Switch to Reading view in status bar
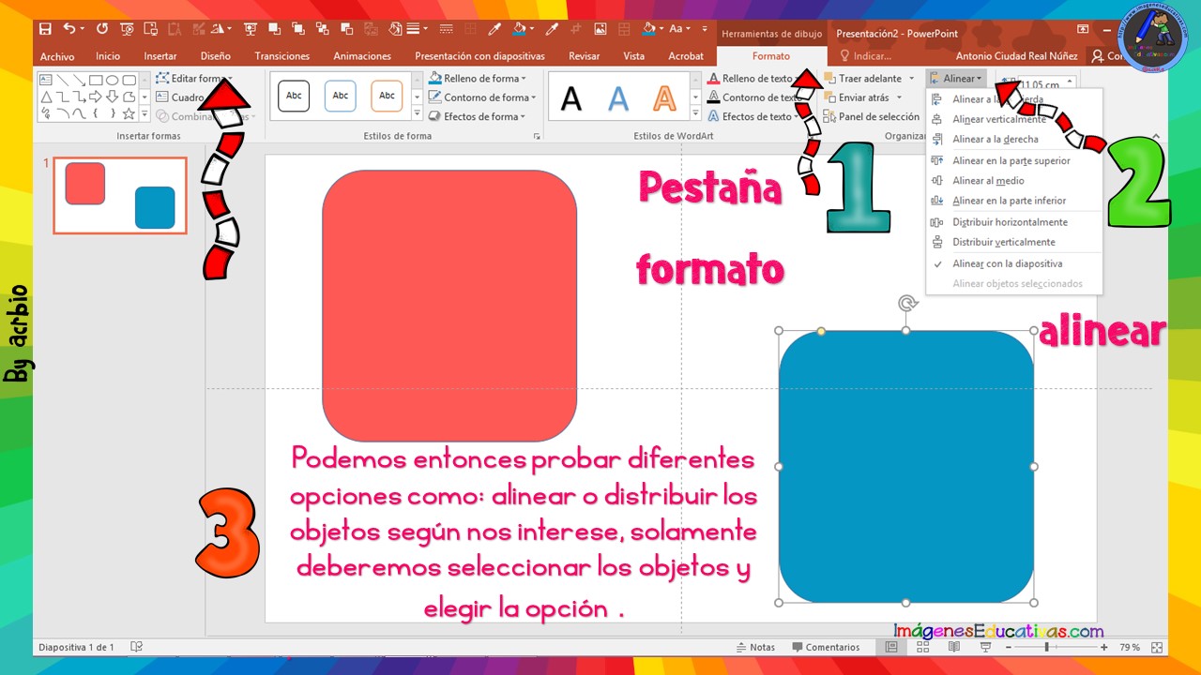 954,647
